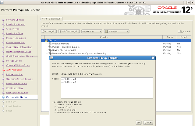Screen dimensions: 195x126
Task: Open the Installation Type step
Action: click(x=15, y=33)
